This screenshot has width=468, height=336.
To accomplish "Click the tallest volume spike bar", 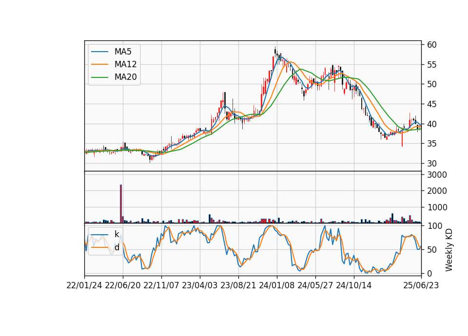I will point(121,204).
